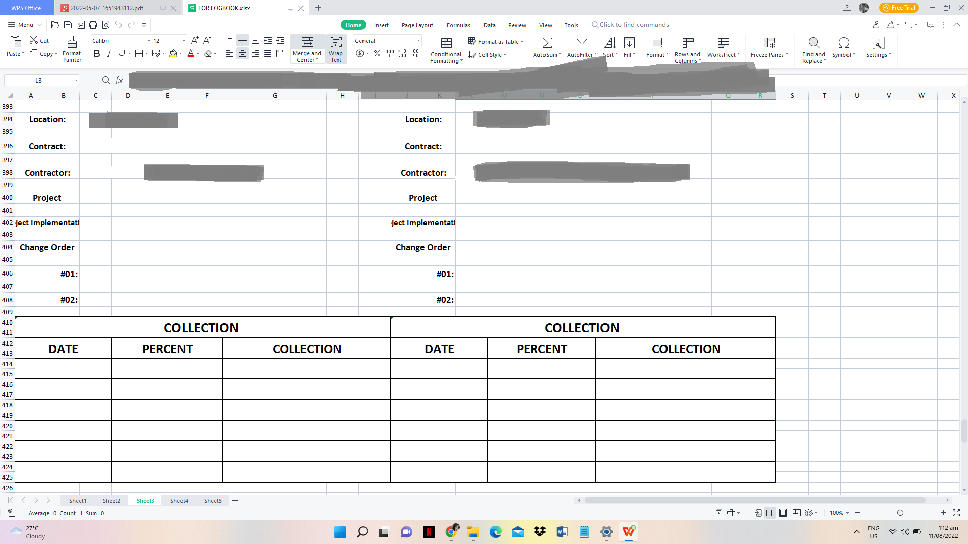Viewport: 968px width, 544px height.
Task: Click the Print icon in quick toolbar
Action: tap(93, 25)
